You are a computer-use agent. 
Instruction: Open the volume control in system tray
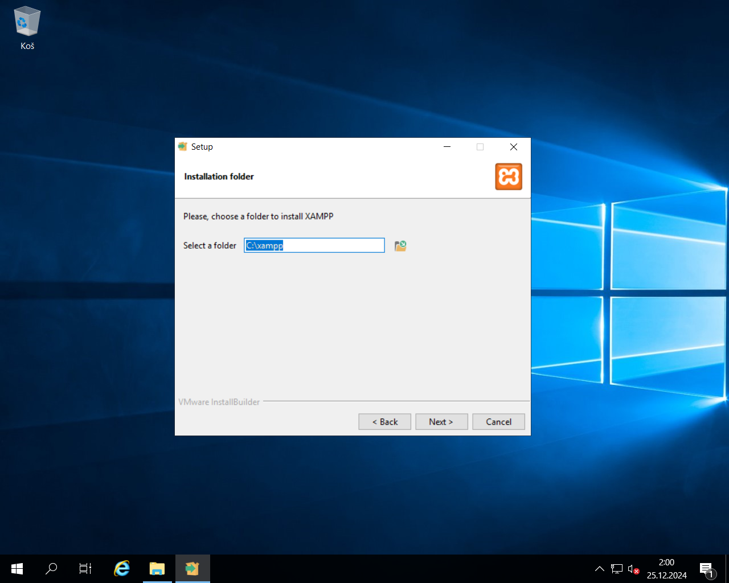pyautogui.click(x=632, y=568)
